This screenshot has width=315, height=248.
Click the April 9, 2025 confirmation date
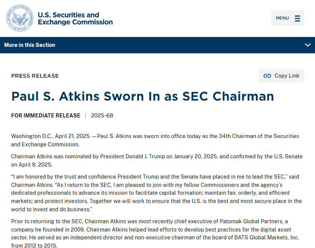coord(35,165)
